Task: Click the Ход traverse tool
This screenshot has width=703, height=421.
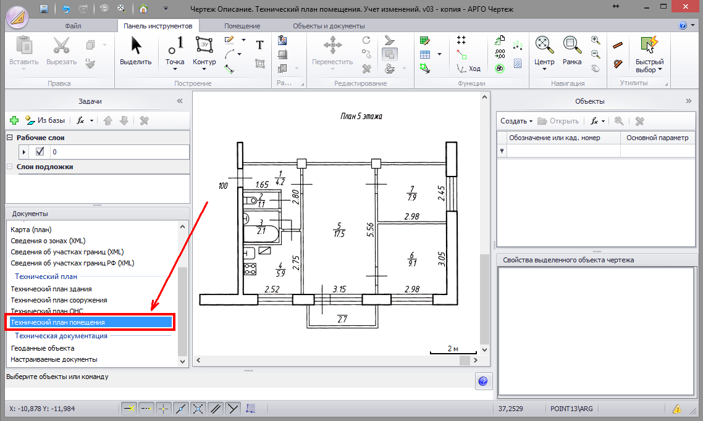Action: click(x=468, y=69)
